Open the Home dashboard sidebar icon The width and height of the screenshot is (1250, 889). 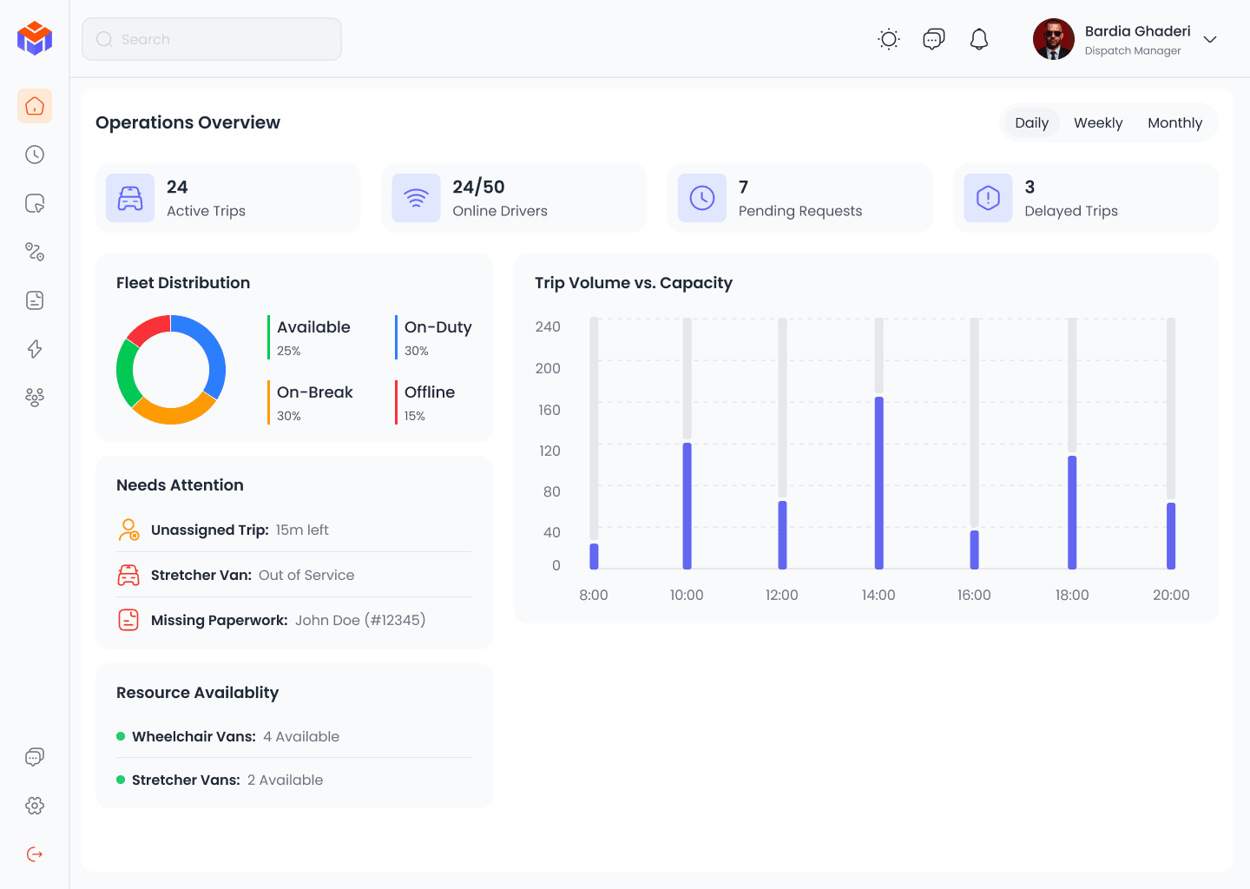point(35,106)
